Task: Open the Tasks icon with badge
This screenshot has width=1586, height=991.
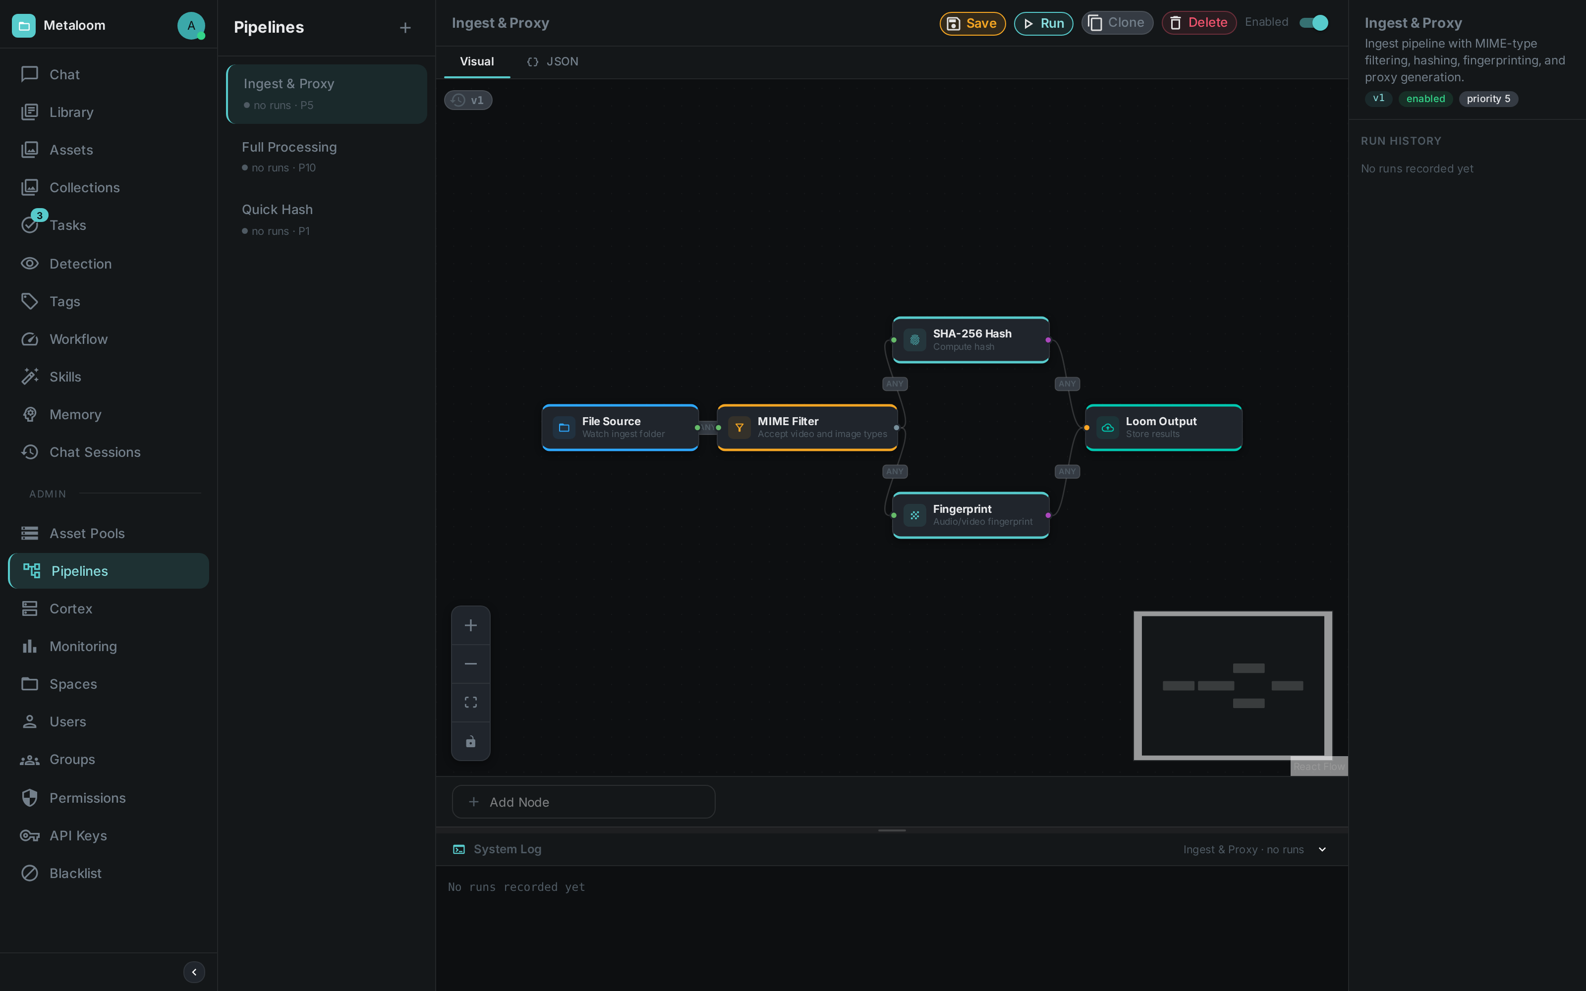Action: click(x=30, y=225)
